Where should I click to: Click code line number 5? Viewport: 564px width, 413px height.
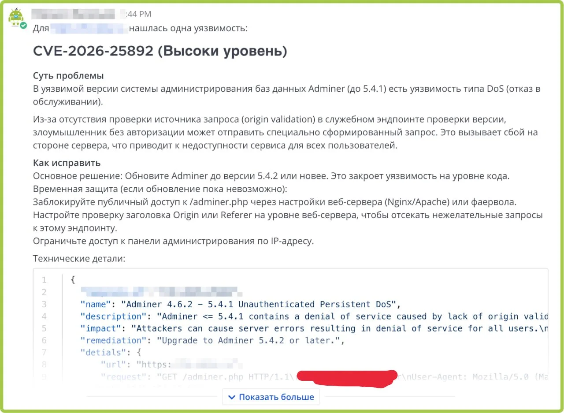click(44, 329)
